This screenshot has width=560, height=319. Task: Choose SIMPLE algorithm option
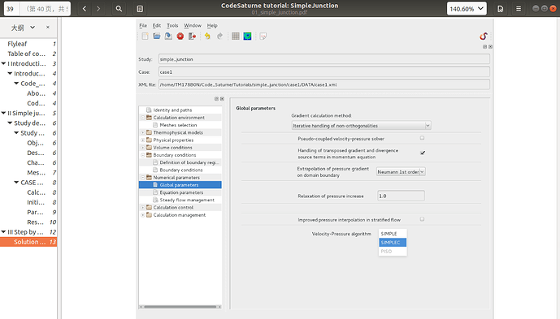point(393,234)
